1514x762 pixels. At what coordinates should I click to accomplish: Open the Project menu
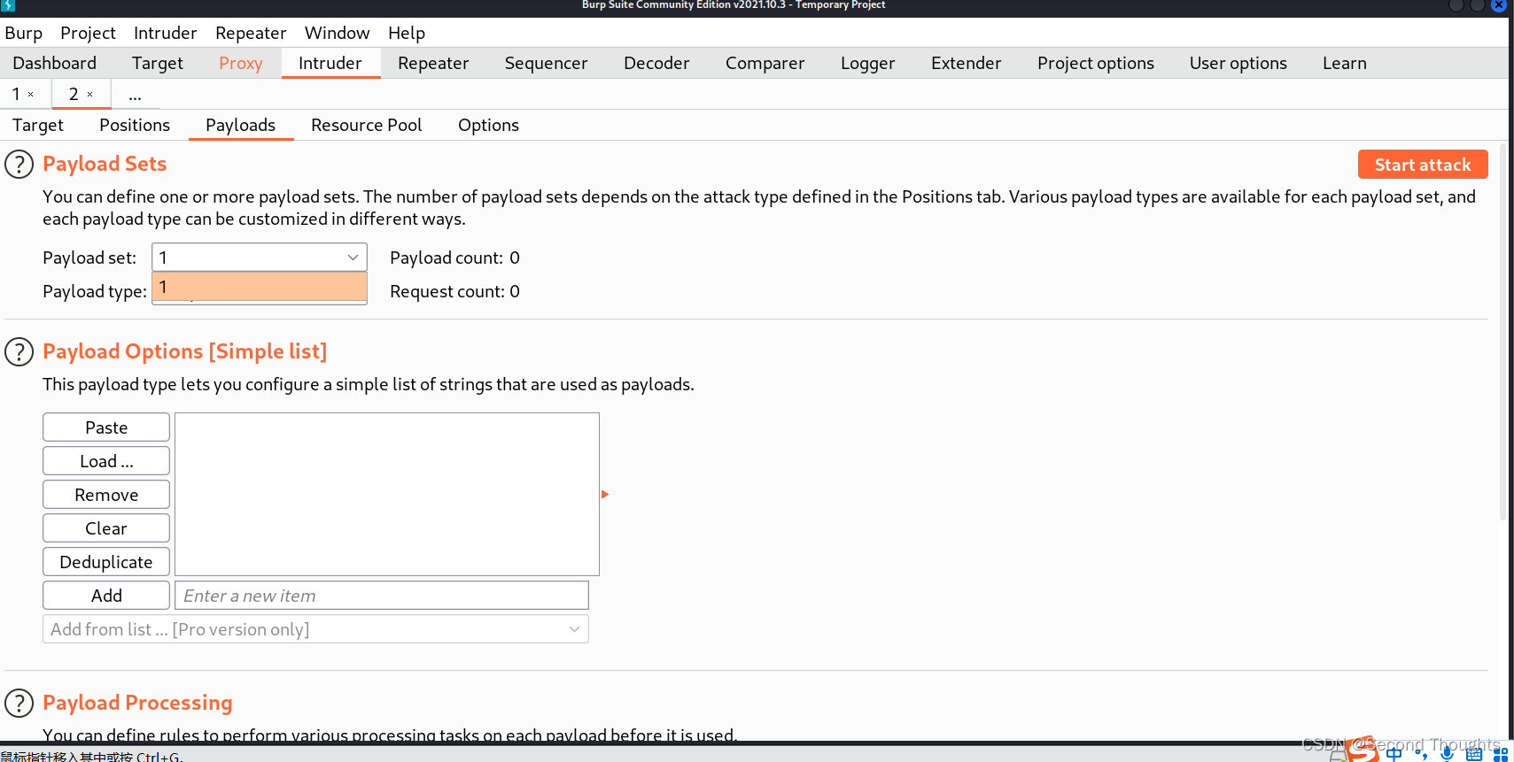click(88, 33)
